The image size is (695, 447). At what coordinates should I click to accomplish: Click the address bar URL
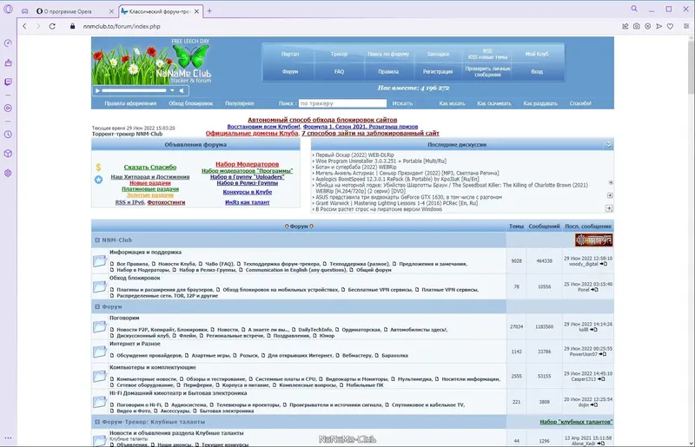(x=122, y=26)
